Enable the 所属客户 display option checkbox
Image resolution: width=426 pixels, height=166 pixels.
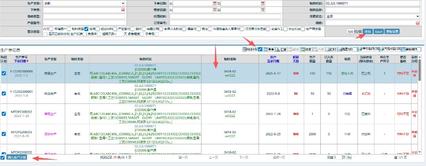pyautogui.click(x=69, y=29)
